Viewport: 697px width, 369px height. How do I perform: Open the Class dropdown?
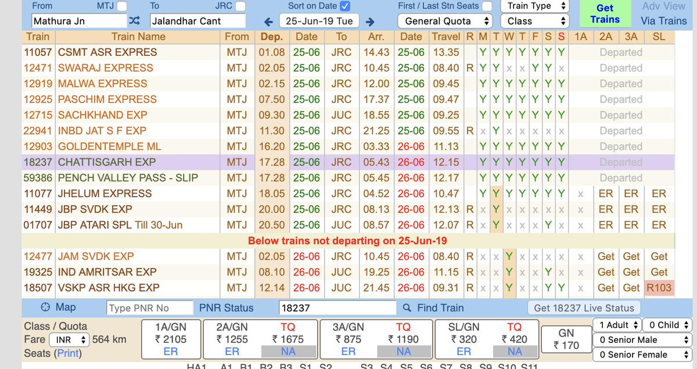click(x=534, y=21)
